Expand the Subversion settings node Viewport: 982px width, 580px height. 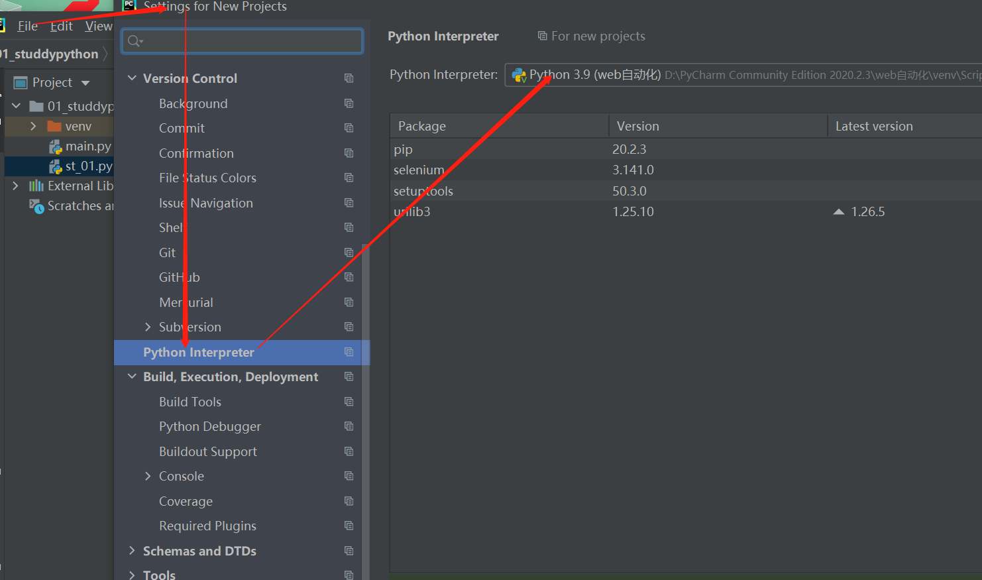pos(148,327)
